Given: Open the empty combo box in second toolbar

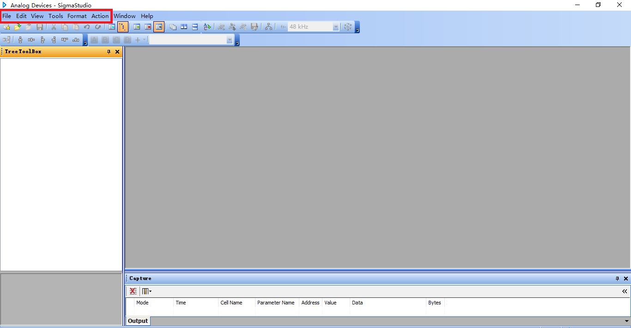Looking at the screenshot, I should click(x=230, y=40).
